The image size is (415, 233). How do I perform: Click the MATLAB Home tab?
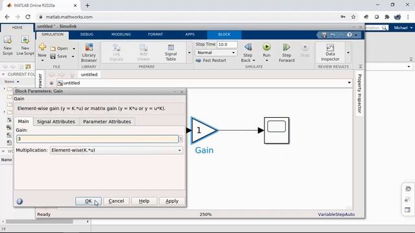[x=18, y=27]
